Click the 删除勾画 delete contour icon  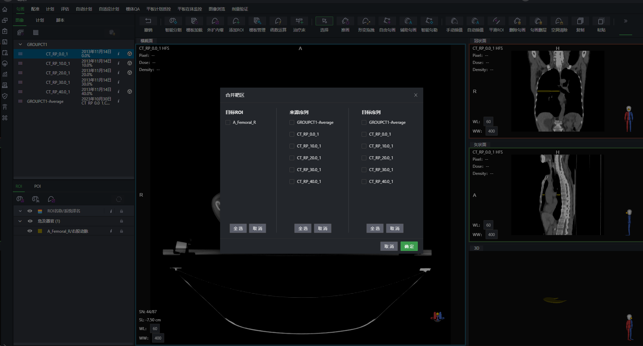coord(517,21)
